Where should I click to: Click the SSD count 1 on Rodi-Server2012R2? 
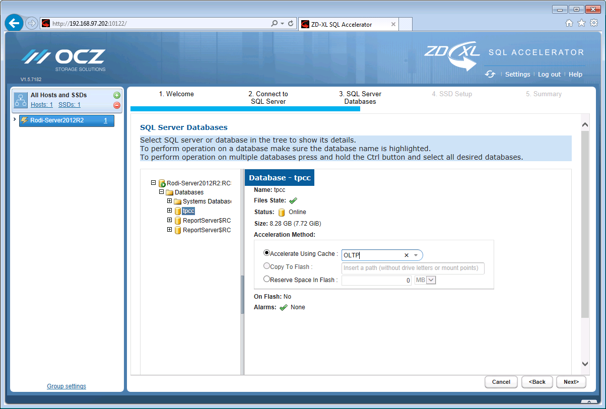click(106, 121)
